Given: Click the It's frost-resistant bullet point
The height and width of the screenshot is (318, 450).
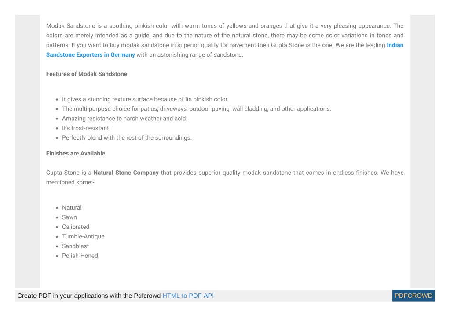Looking at the screenshot, I should (86, 128).
